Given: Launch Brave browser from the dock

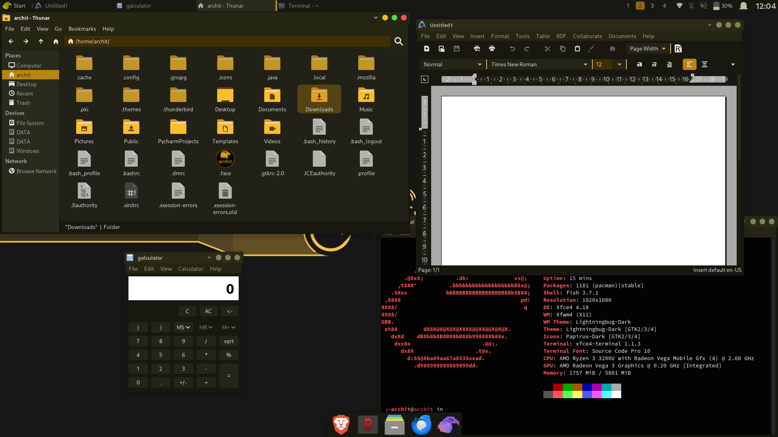Looking at the screenshot, I should (341, 425).
